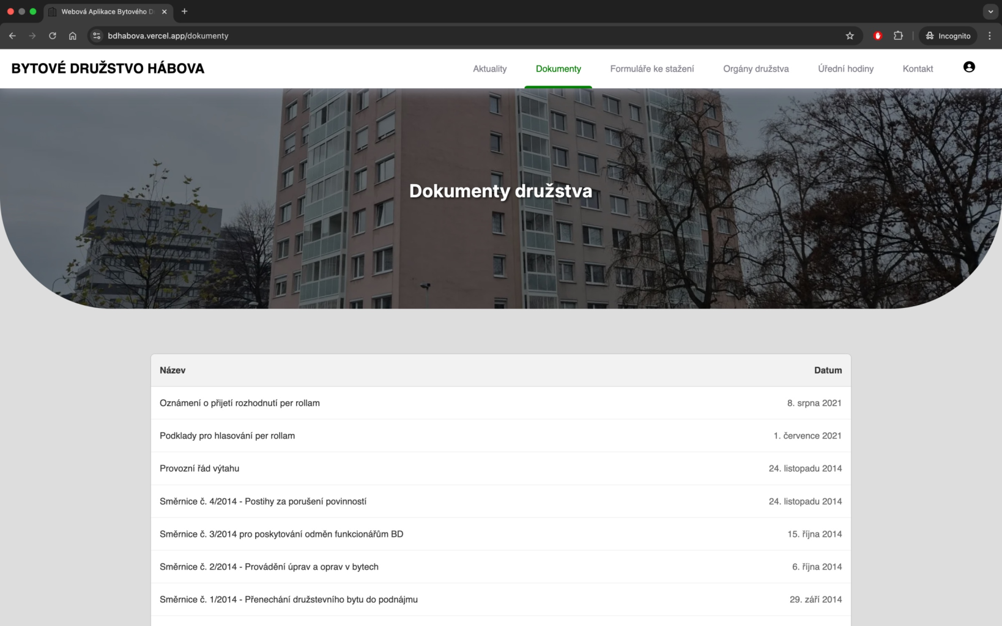1002x626 pixels.
Task: Open the browser Extensions puzzle icon
Action: tap(898, 36)
